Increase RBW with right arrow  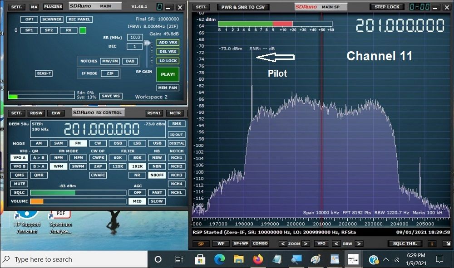coord(359,244)
